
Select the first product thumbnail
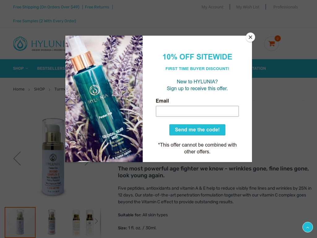[x=20, y=223]
